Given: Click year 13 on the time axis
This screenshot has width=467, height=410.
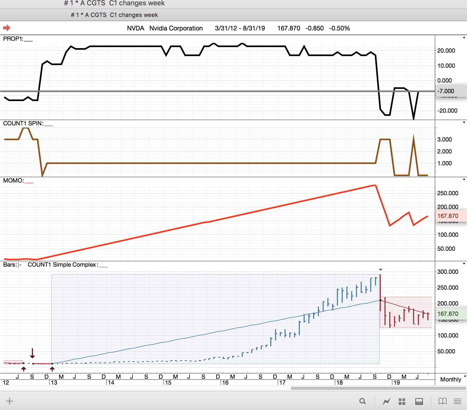Looking at the screenshot, I should (x=54, y=382).
